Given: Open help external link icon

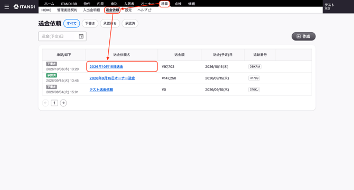Looking at the screenshot, I should tap(150, 10).
